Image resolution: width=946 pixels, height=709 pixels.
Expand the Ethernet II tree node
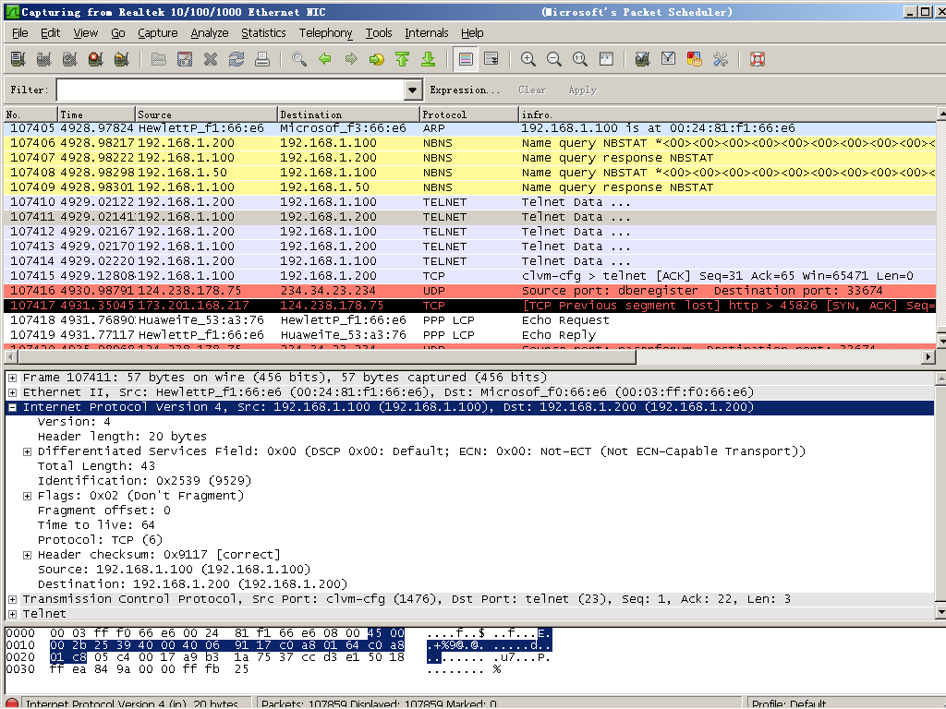coord(12,392)
